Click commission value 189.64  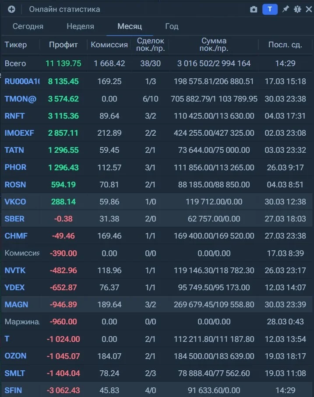coord(109,305)
